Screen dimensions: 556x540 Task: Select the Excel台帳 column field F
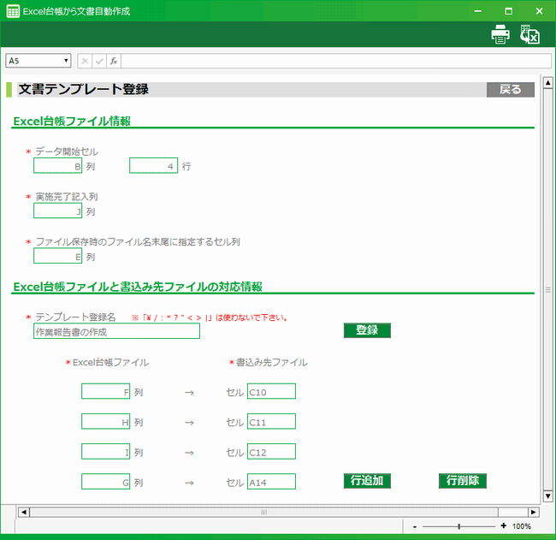pyautogui.click(x=106, y=391)
